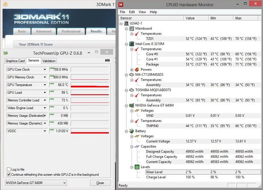Click the NVIDIA GeForce GT 640M card icon

pyautogui.click(x=131, y=105)
